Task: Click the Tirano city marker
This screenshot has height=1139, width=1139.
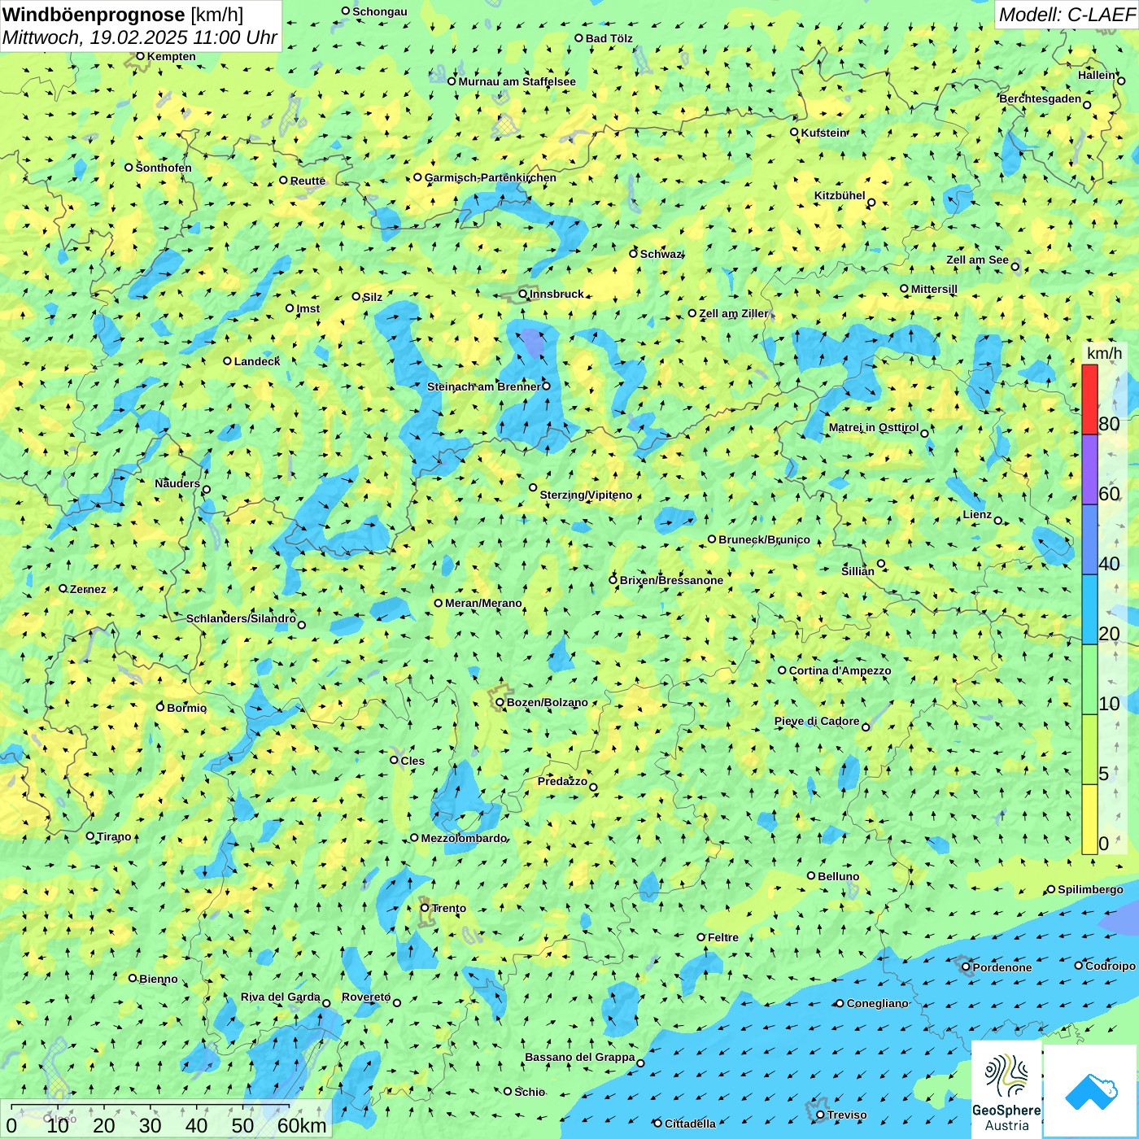Action: (x=90, y=836)
